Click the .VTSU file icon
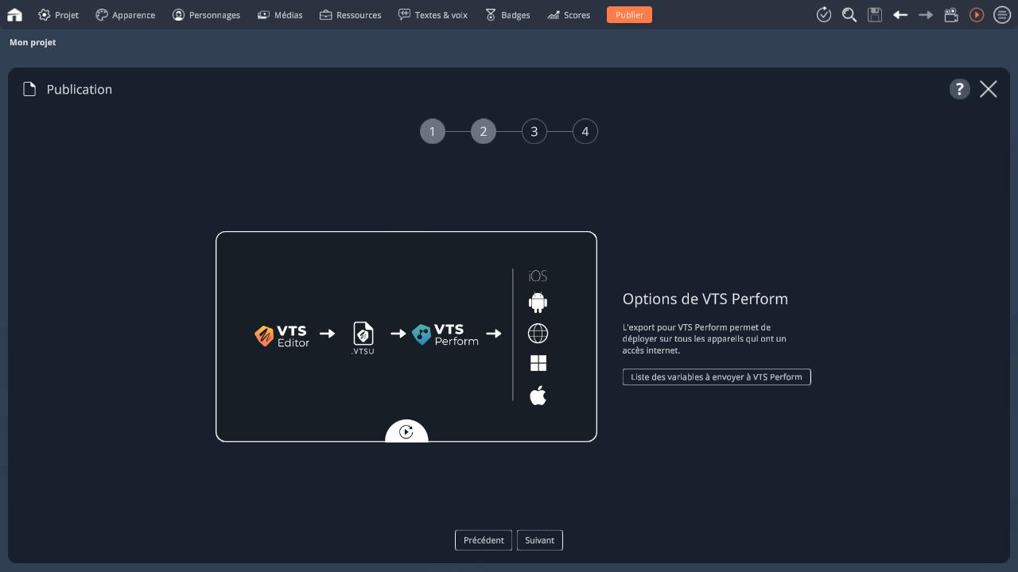The height and width of the screenshot is (572, 1018). pos(363,338)
